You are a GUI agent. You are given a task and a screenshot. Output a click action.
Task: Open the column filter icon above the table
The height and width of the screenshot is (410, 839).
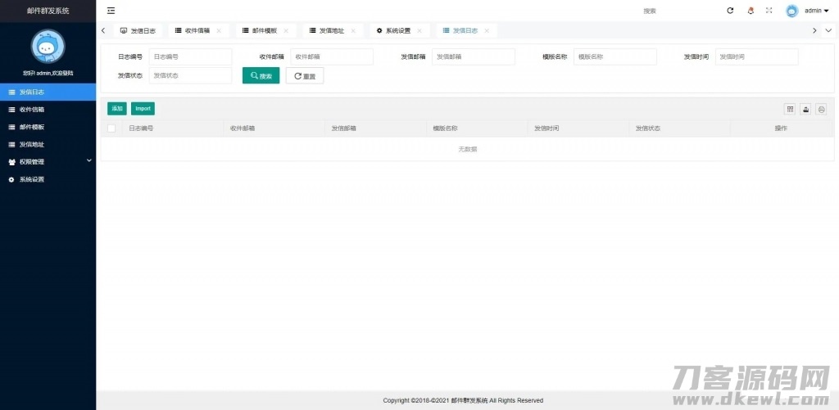(x=790, y=109)
